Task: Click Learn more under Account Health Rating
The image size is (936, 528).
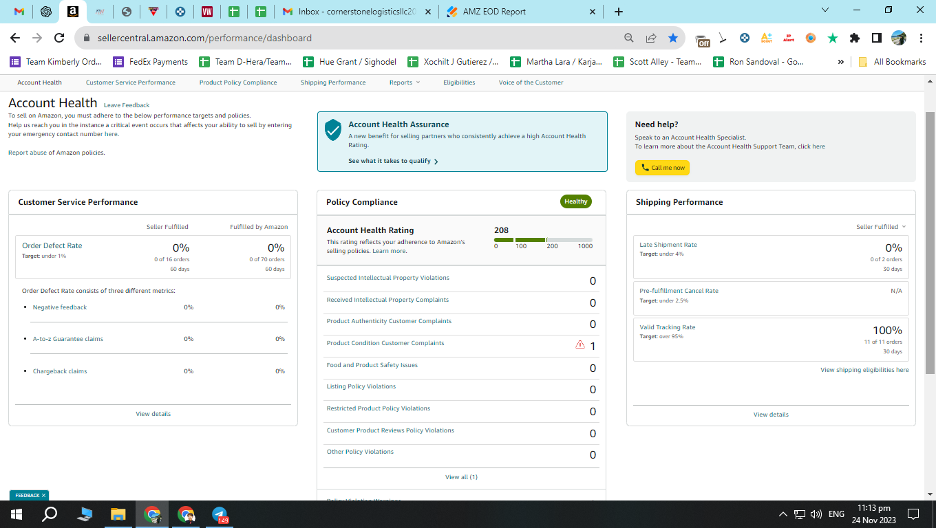Action: pyautogui.click(x=390, y=251)
